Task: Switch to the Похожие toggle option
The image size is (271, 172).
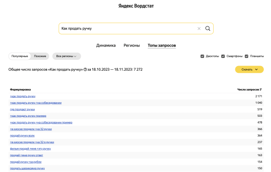Action: tap(40, 56)
